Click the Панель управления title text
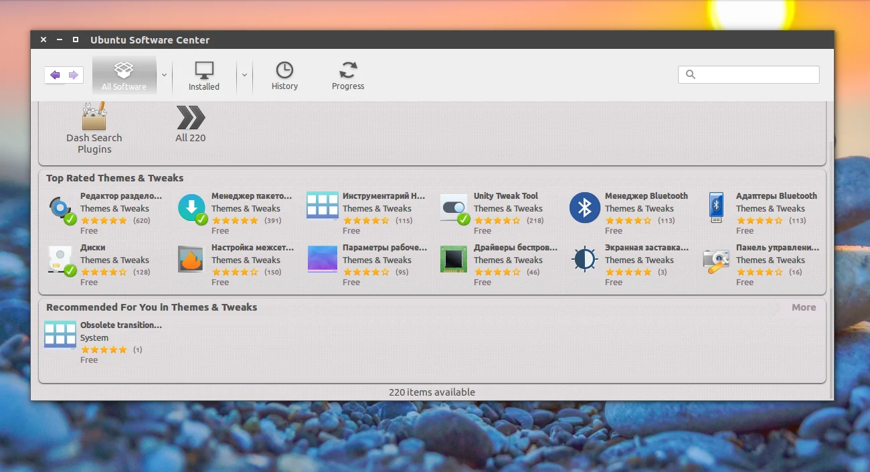This screenshot has height=472, width=870. (778, 248)
